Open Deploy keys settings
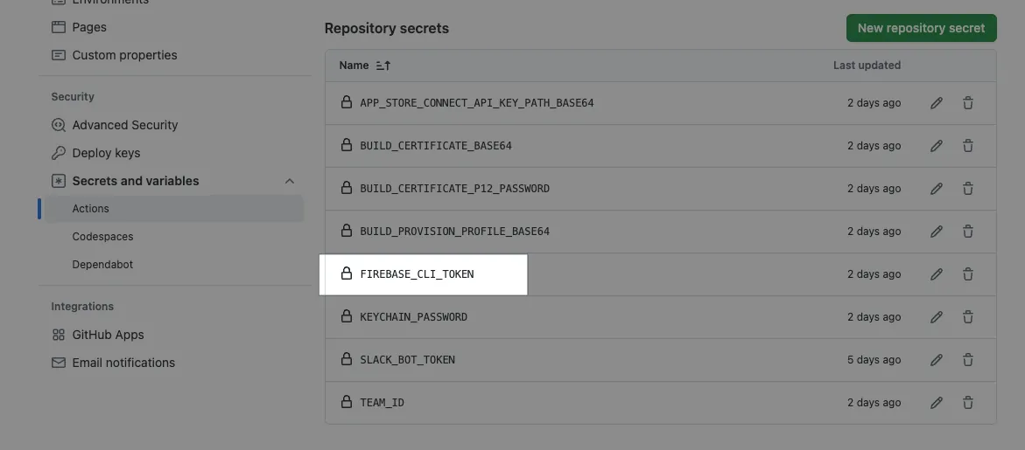Image resolution: width=1025 pixels, height=450 pixels. (x=106, y=153)
